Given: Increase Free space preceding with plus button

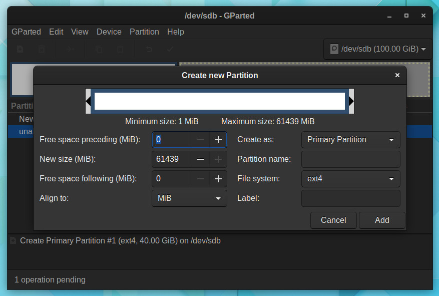Looking at the screenshot, I should pos(218,140).
